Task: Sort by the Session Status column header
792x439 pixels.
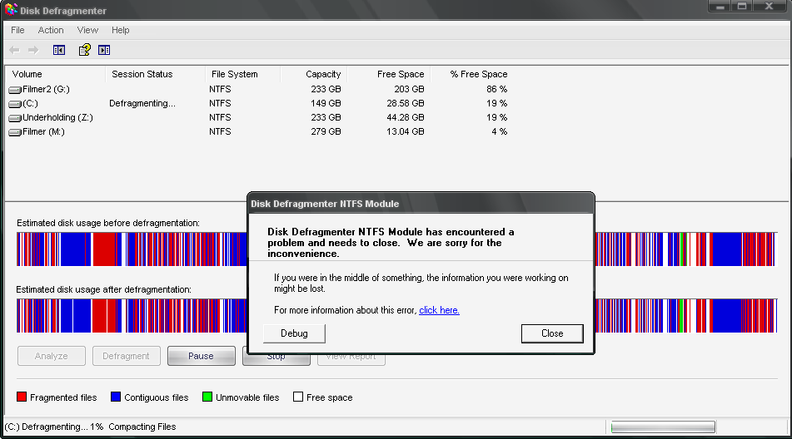Action: click(x=155, y=74)
